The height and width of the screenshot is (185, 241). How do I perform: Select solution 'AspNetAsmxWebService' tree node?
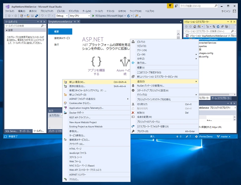point(211,36)
